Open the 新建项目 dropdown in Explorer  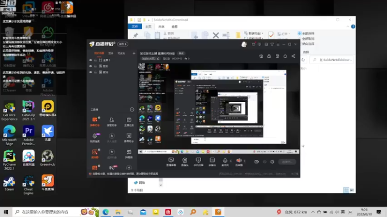(x=253, y=33)
